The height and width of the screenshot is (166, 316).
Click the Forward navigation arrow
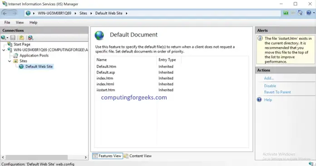pyautogui.click(x=15, y=13)
